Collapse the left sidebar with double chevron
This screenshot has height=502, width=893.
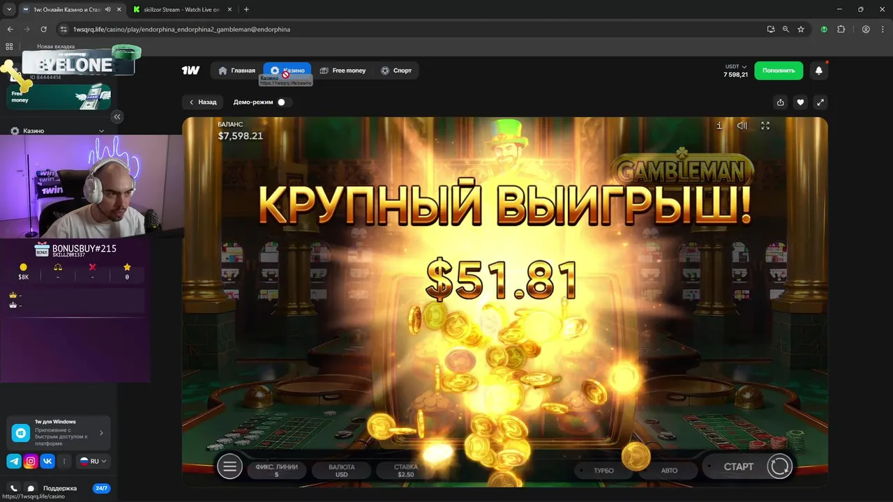[117, 116]
